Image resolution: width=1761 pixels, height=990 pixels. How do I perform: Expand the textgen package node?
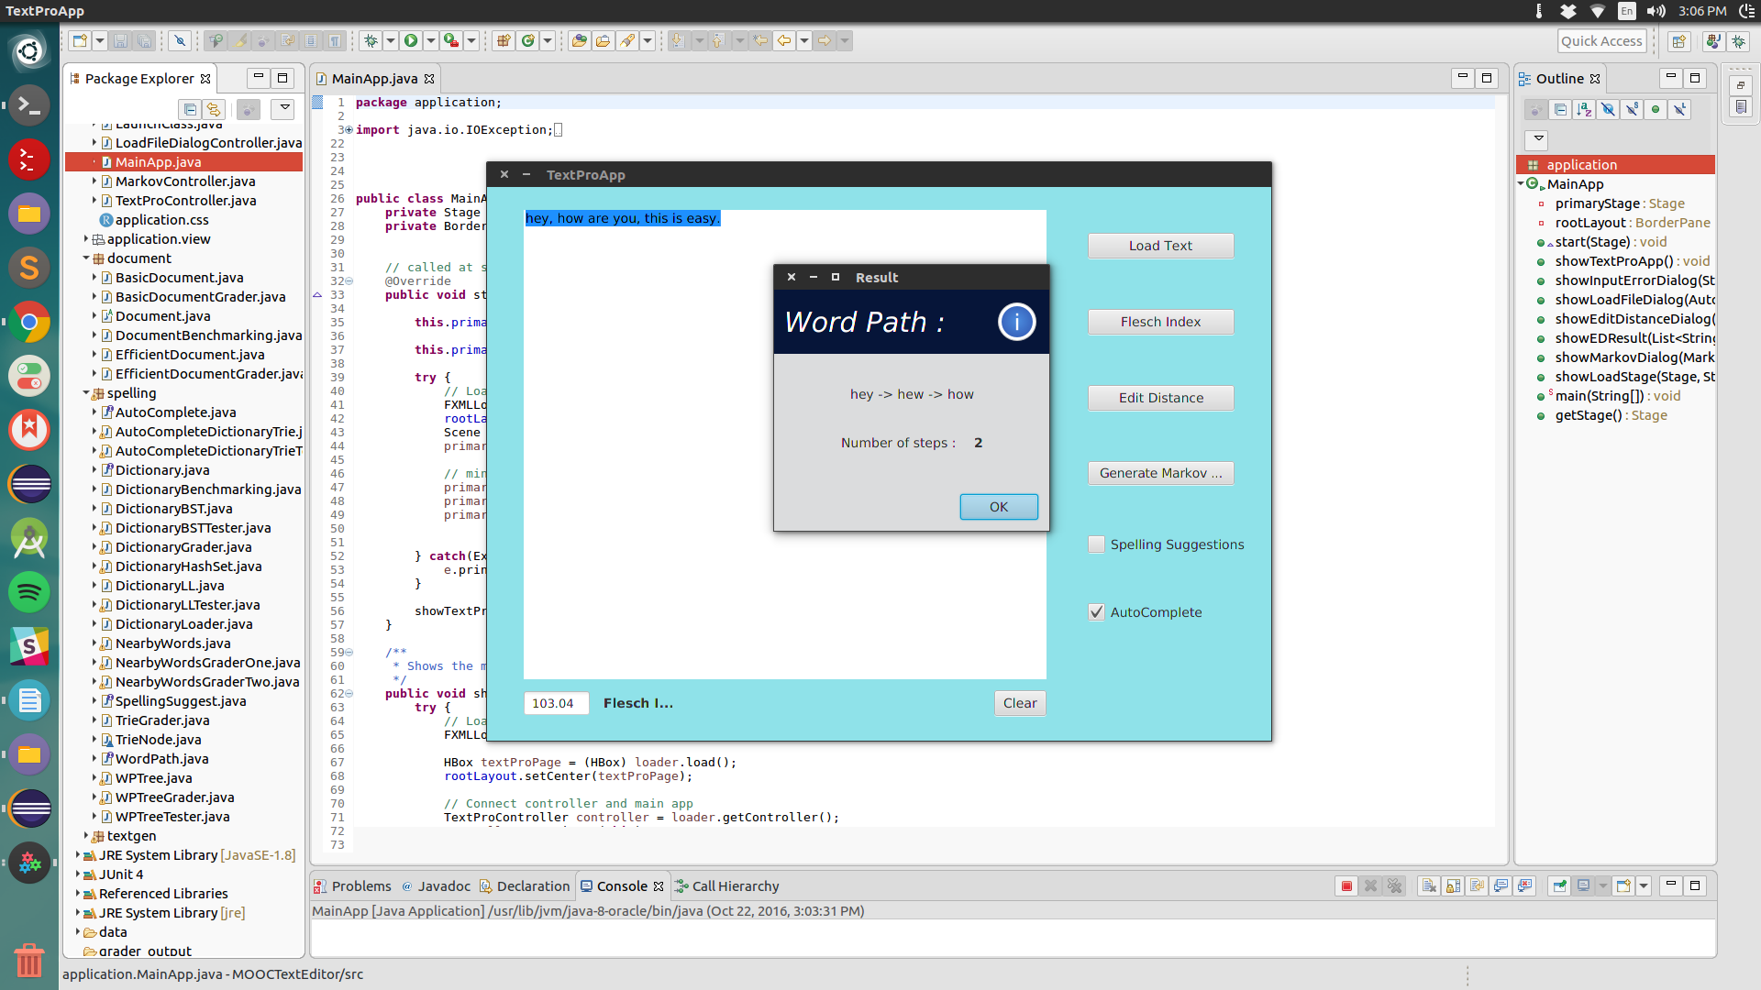point(86,836)
